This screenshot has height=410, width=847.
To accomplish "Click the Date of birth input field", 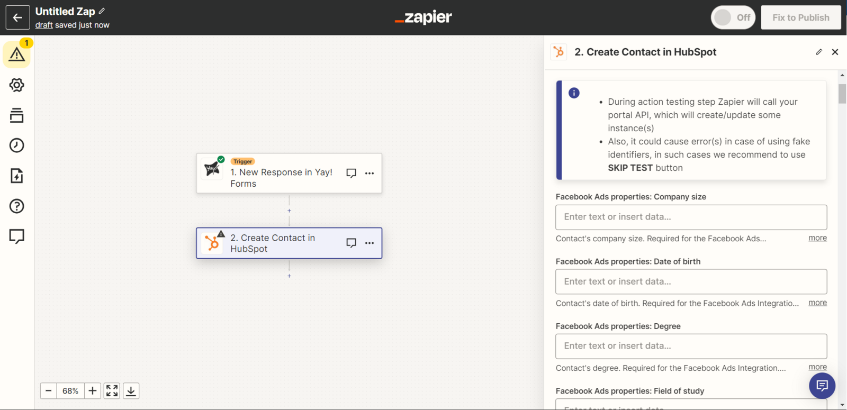I will click(x=691, y=281).
